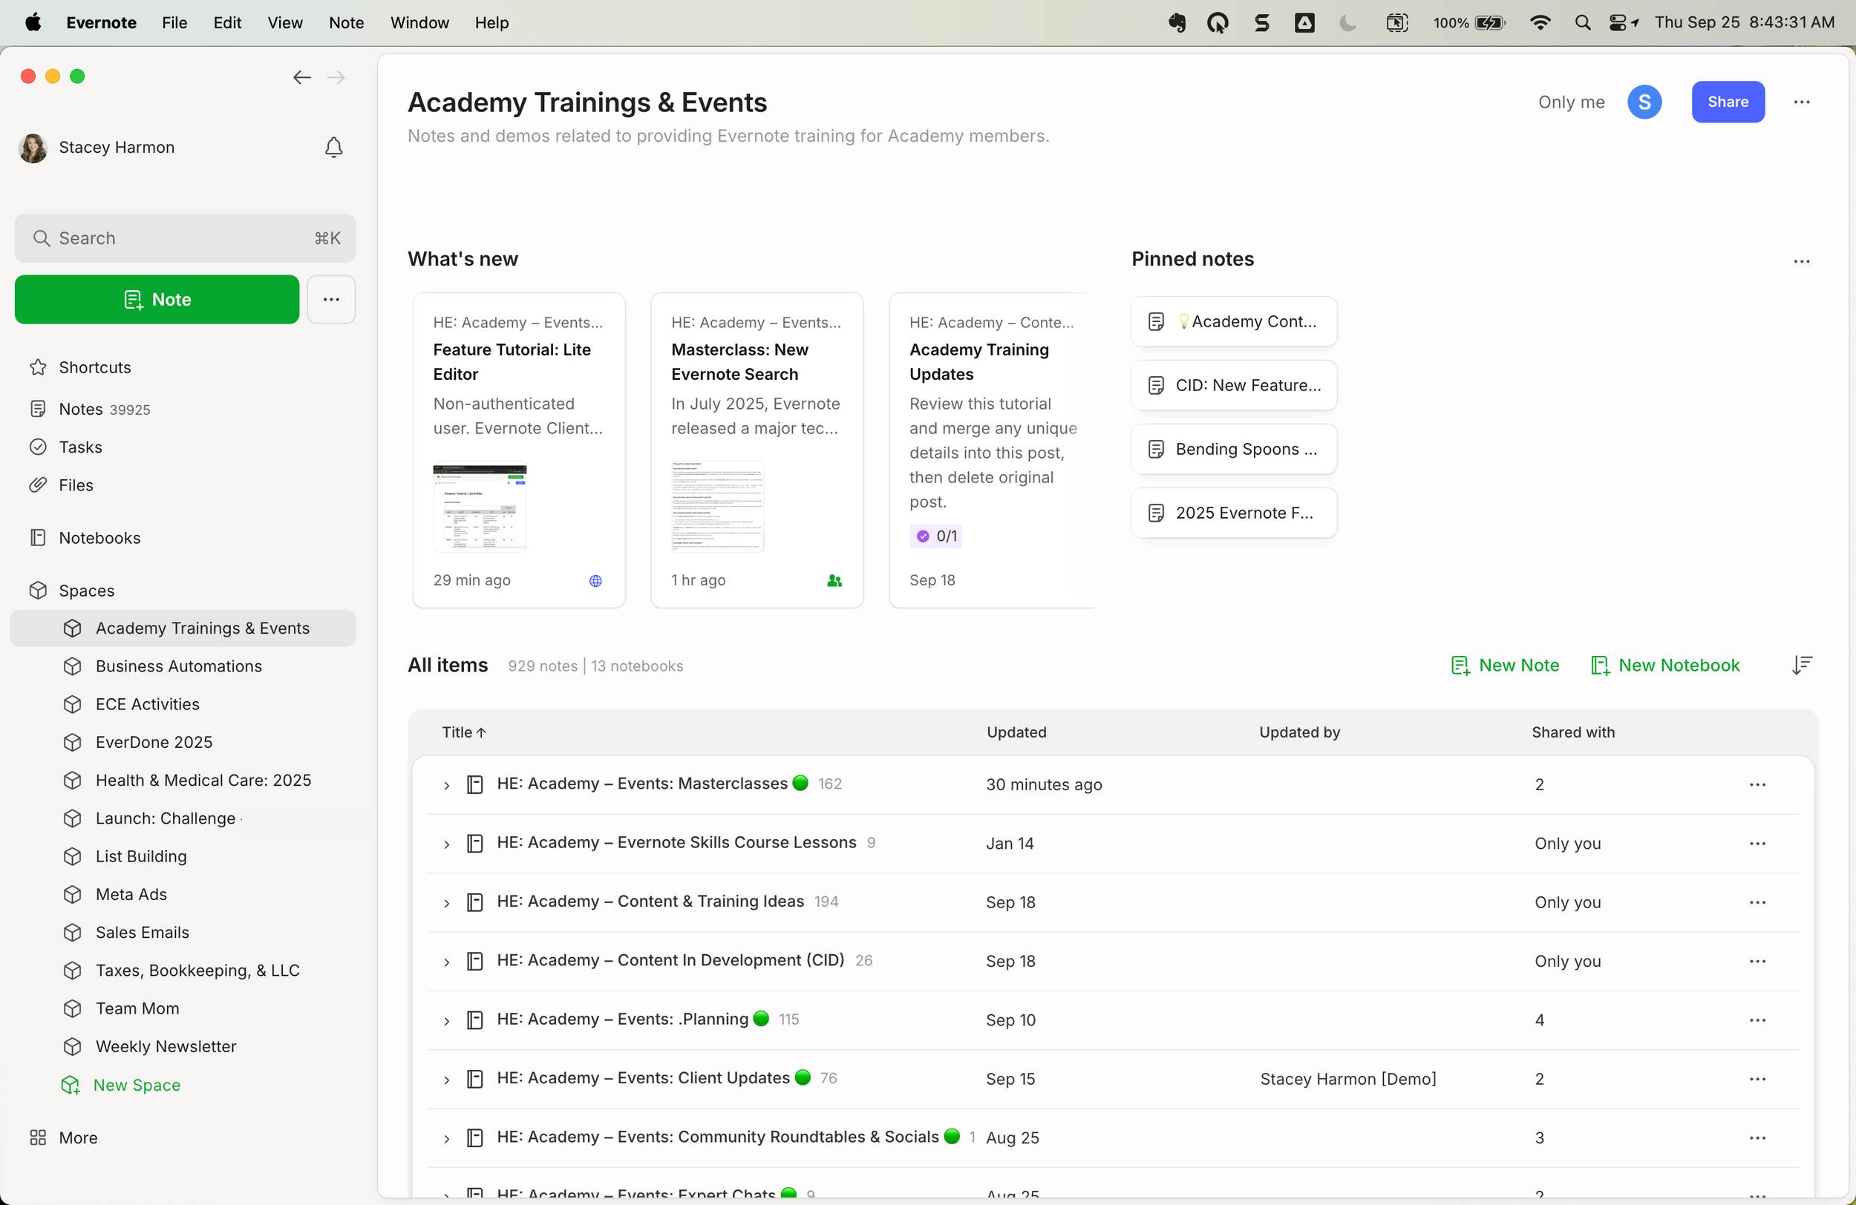The width and height of the screenshot is (1856, 1205).
Task: Click the New Space cube icon
Action: 71,1084
